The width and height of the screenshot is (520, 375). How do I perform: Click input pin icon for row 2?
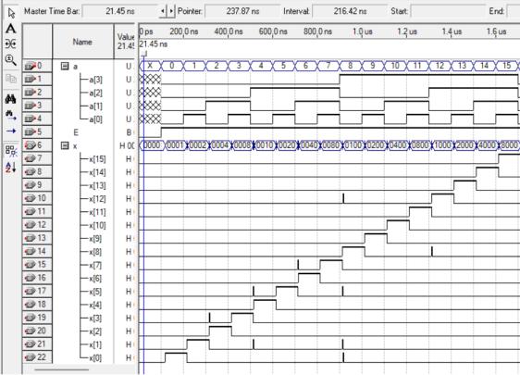tap(31, 93)
